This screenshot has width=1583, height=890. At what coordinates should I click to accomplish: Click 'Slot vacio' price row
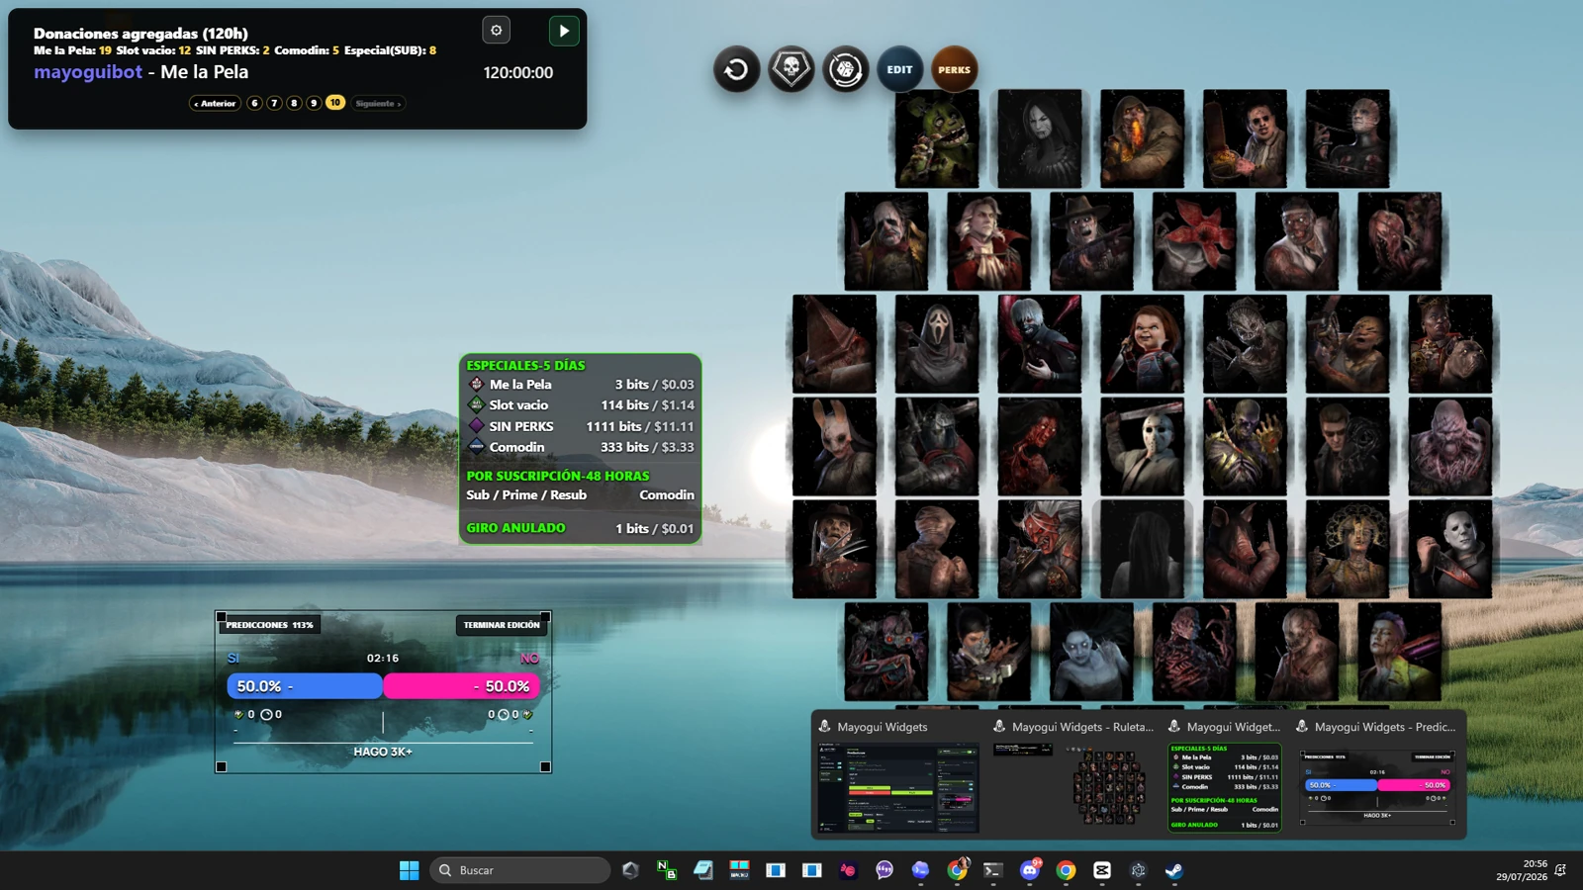pos(580,405)
